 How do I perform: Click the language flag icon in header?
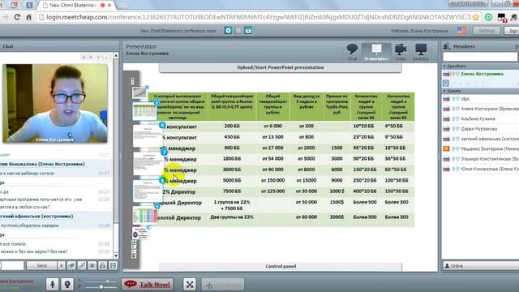(461, 31)
